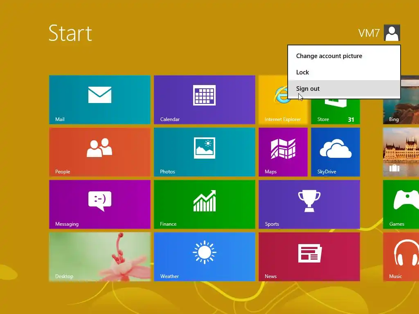Image resolution: width=419 pixels, height=314 pixels.
Task: Open the Travel tile with Parliament photo
Action: 401,152
